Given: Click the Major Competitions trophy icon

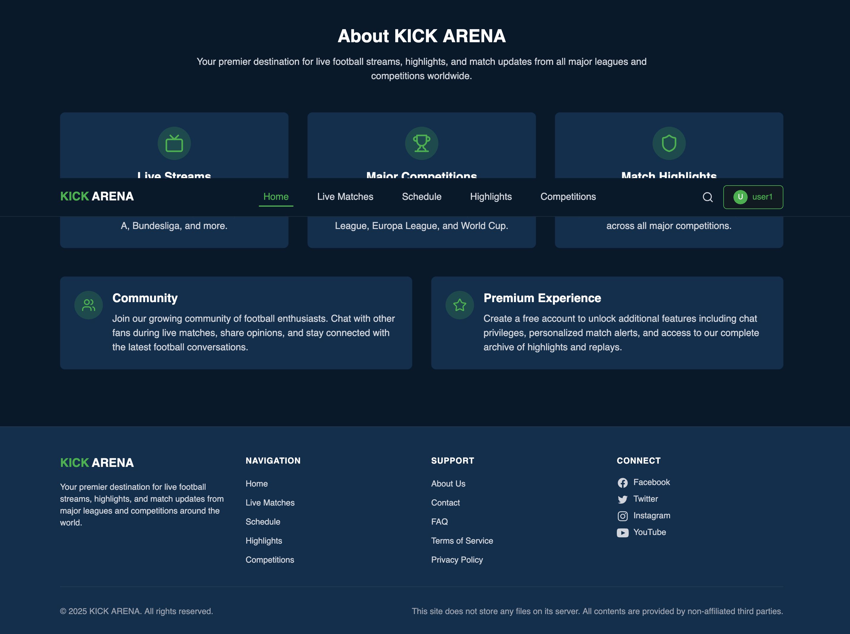Looking at the screenshot, I should coord(421,144).
